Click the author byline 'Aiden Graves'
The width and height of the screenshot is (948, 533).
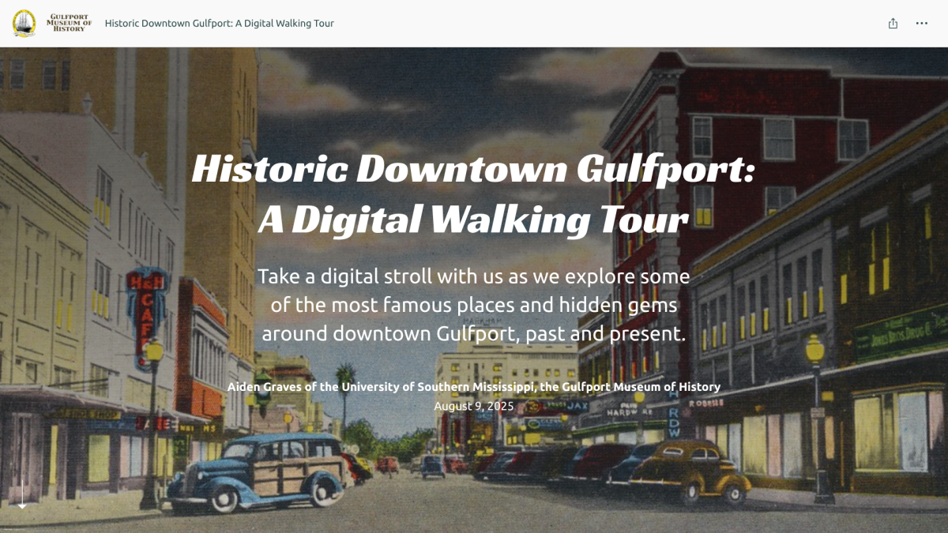(x=474, y=387)
